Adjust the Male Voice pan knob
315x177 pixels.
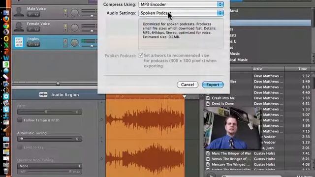coord(74,13)
